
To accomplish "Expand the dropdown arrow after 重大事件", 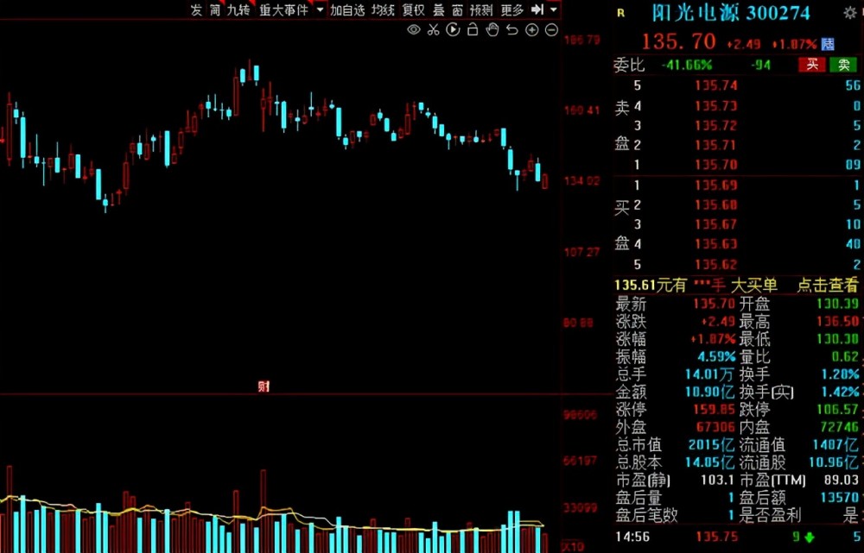I will click(x=321, y=9).
